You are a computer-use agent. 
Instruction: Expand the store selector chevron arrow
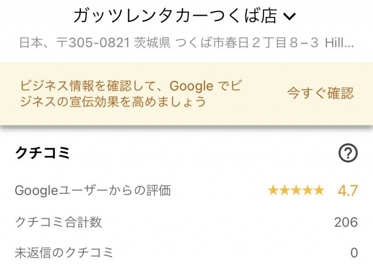289,16
